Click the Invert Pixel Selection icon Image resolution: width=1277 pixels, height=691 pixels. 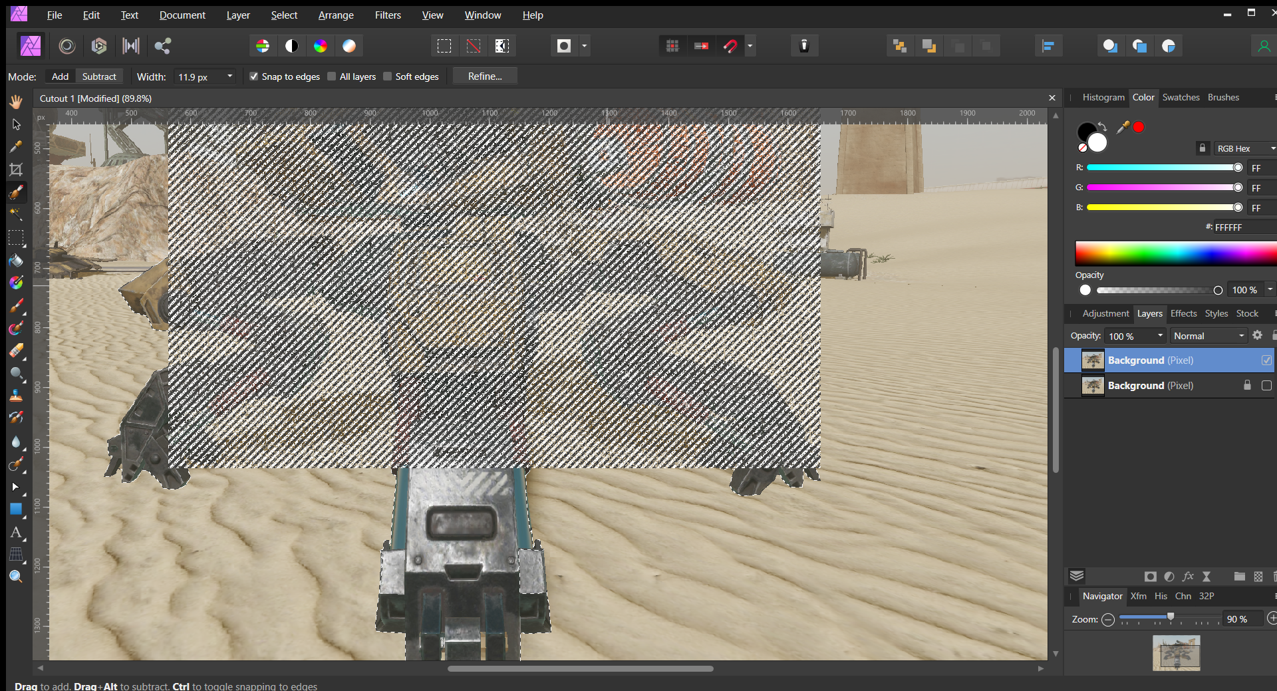(x=502, y=46)
